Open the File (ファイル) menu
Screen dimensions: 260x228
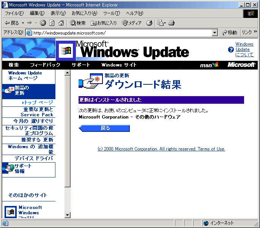[x=14, y=13]
